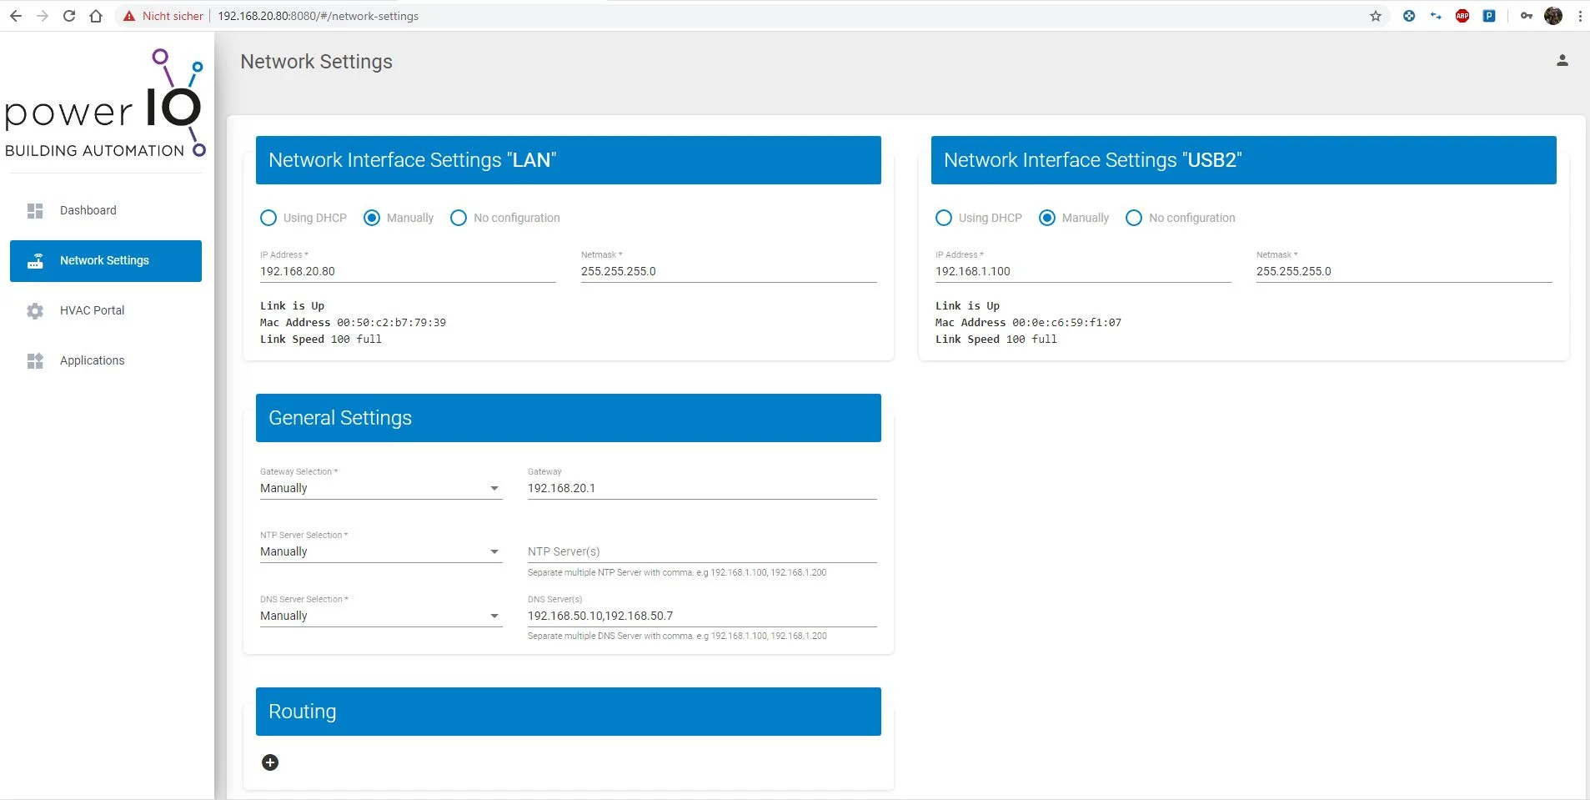Click the LAN IP Address field
This screenshot has width=1590, height=800.
[x=407, y=272]
